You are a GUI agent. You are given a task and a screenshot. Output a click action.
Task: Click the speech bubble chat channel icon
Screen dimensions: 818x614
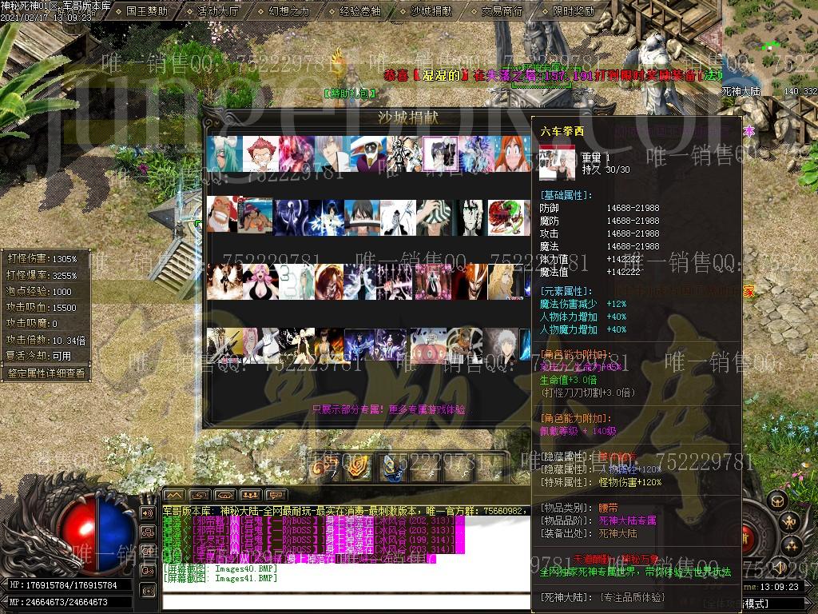pyautogui.click(x=276, y=495)
